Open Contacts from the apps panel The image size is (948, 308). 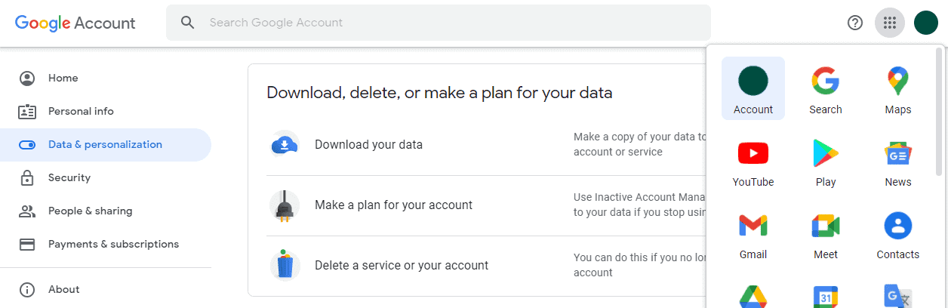(898, 233)
